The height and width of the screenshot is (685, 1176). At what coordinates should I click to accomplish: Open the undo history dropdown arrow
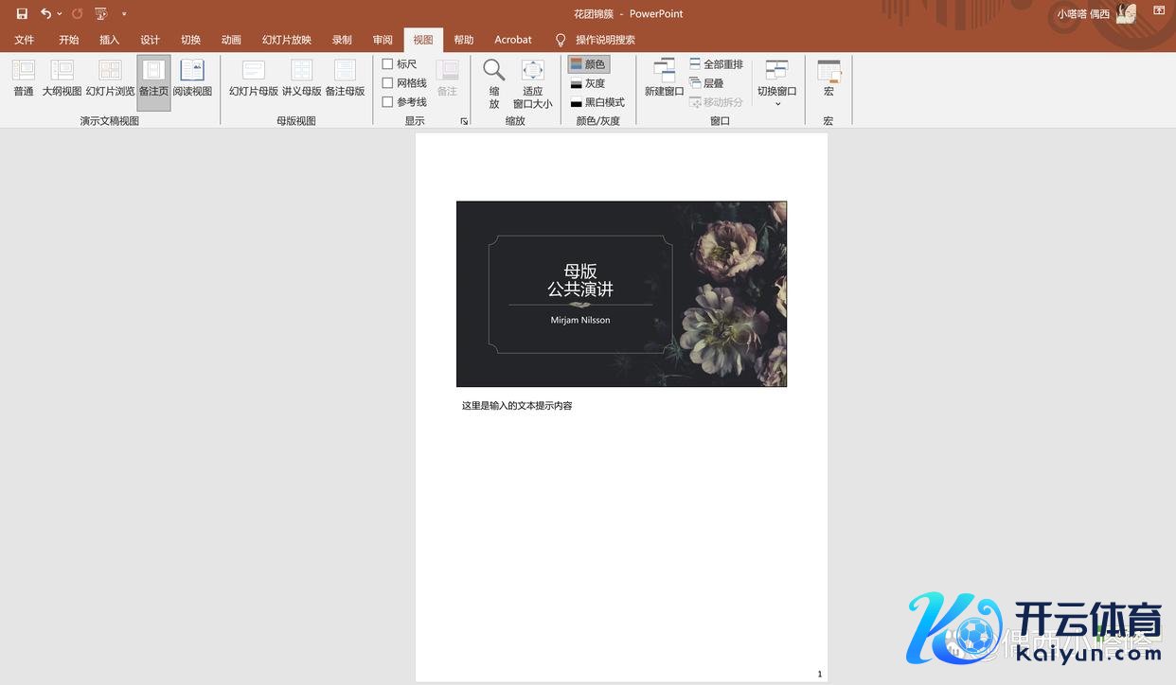(60, 13)
